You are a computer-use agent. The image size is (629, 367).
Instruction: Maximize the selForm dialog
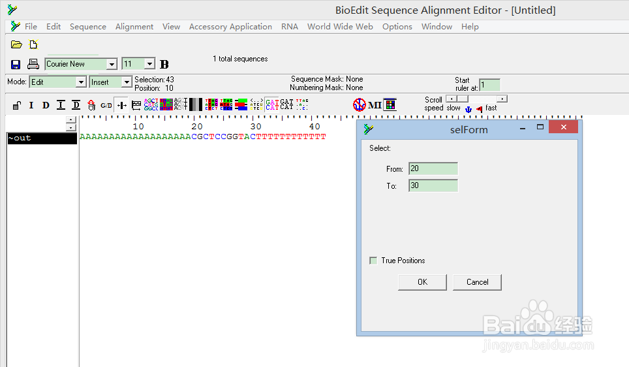click(x=540, y=127)
